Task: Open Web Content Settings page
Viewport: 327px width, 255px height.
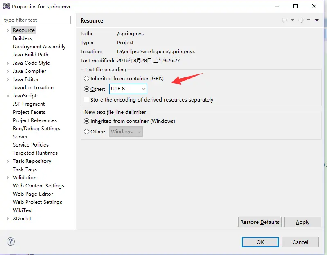Action: [38, 186]
